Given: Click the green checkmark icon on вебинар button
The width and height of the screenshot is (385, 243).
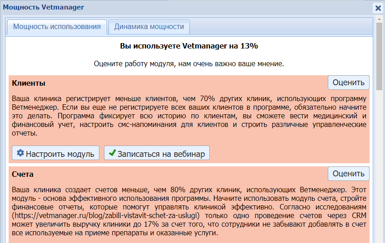Looking at the screenshot, I should 113,153.
